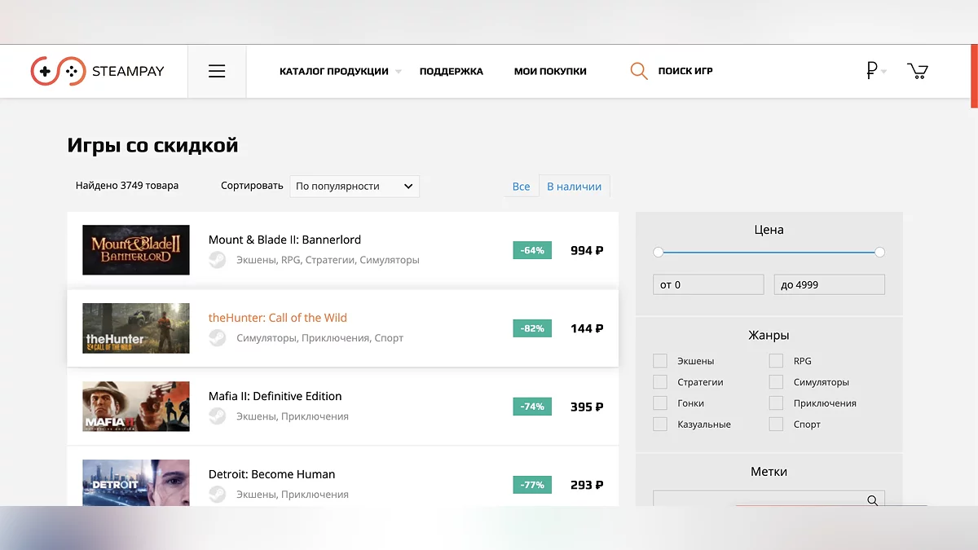978x550 pixels.
Task: Click the orange search magnifier icon
Action: 639,71
